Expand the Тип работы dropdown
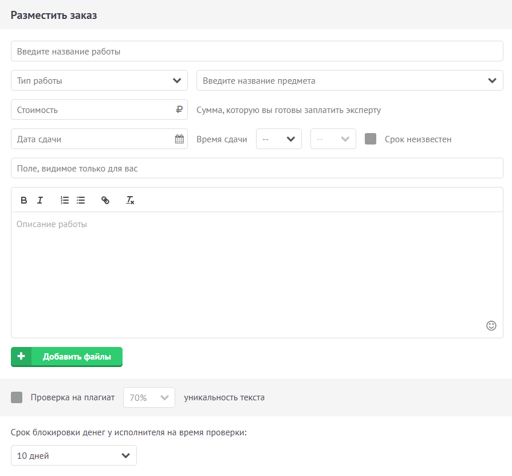This screenshot has height=476, width=512. tap(99, 80)
